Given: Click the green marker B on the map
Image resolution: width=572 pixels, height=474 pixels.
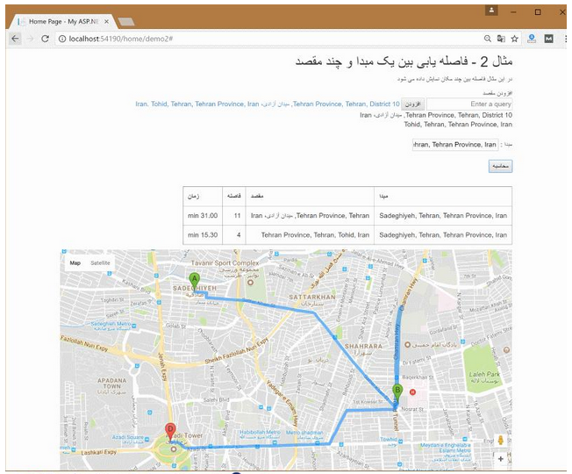Looking at the screenshot, I should coord(397,393).
